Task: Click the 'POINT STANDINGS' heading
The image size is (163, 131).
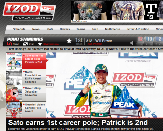Action: (x=25, y=39)
